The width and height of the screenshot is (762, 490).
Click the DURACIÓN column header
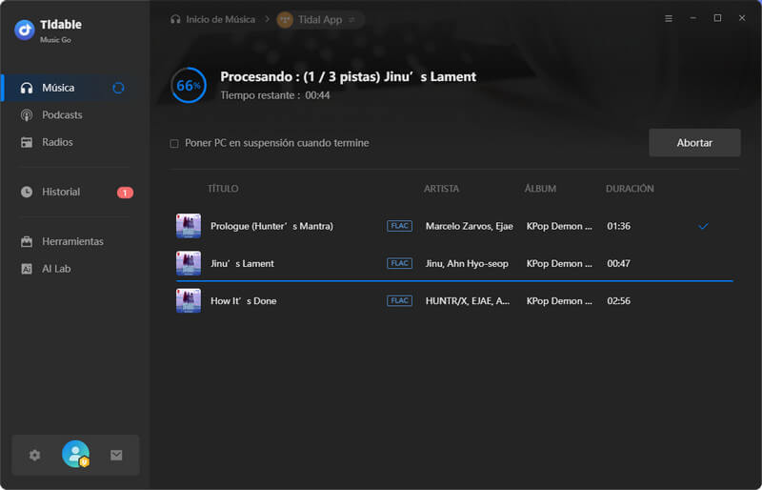click(x=630, y=189)
